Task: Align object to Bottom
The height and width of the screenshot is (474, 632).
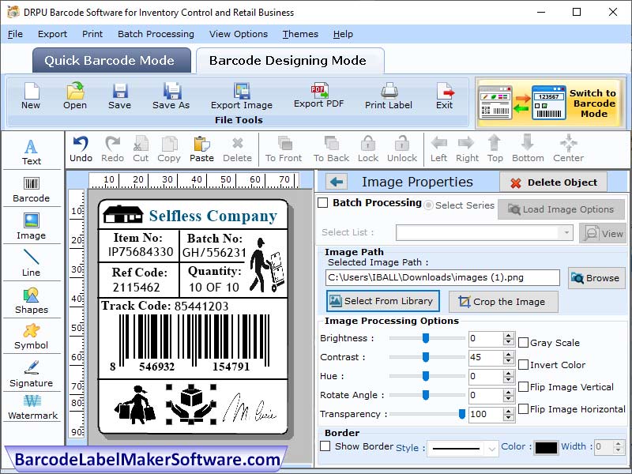Action: coord(528,149)
